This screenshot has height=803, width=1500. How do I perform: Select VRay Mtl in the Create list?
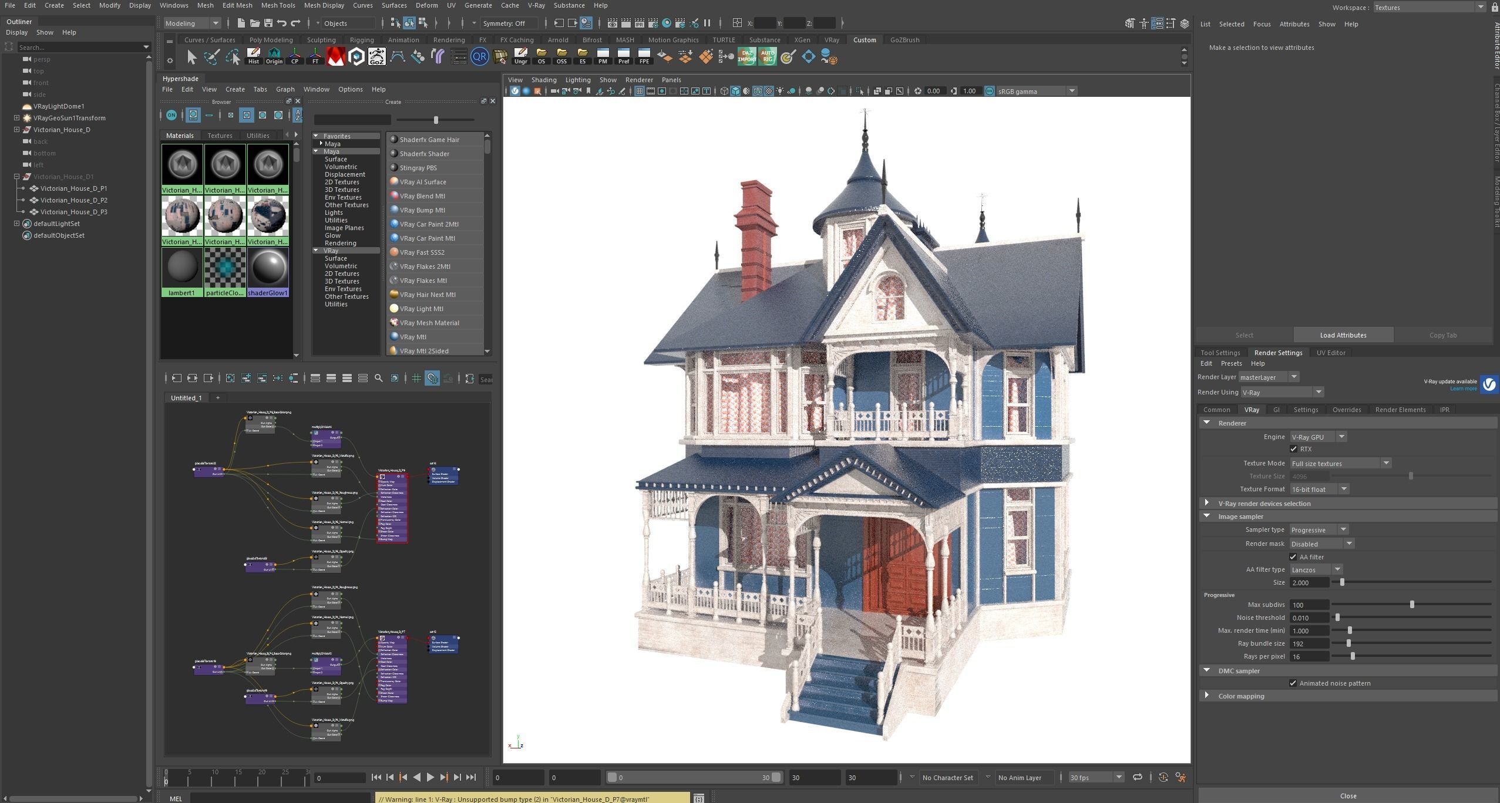pos(435,337)
